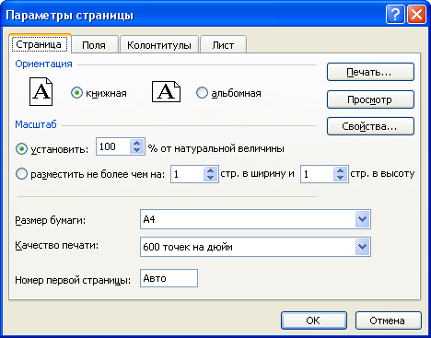
Task: Choose разместить не более чем на option
Action: click(x=21, y=174)
